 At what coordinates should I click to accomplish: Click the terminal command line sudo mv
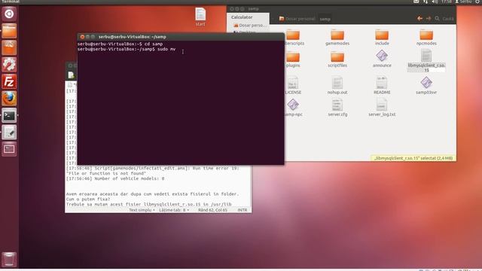click(x=127, y=49)
